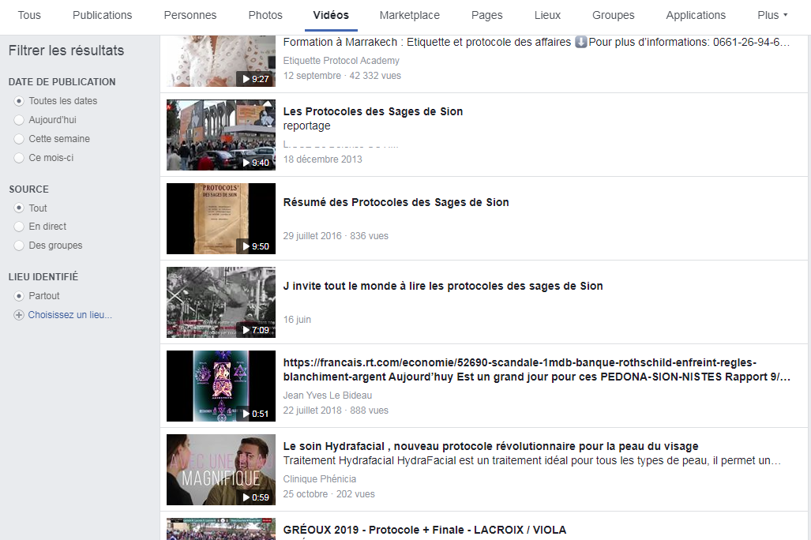Screen dimensions: 811x540
Task: Open the Pages tab
Action: [x=486, y=16]
